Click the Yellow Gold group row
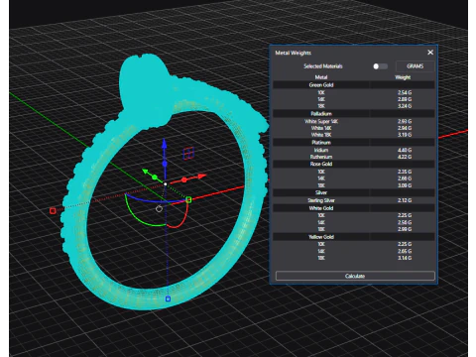The width and height of the screenshot is (476, 357). [x=354, y=237]
